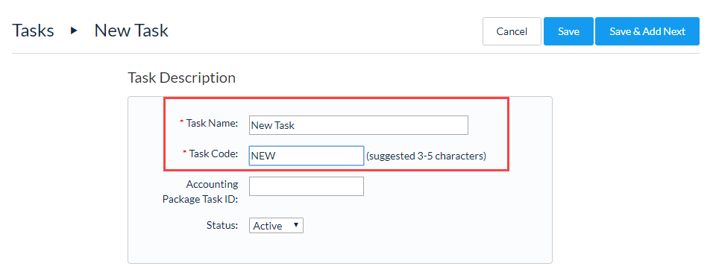Click the suggested 3-5 characters hint
The height and width of the screenshot is (269, 713).
point(426,156)
